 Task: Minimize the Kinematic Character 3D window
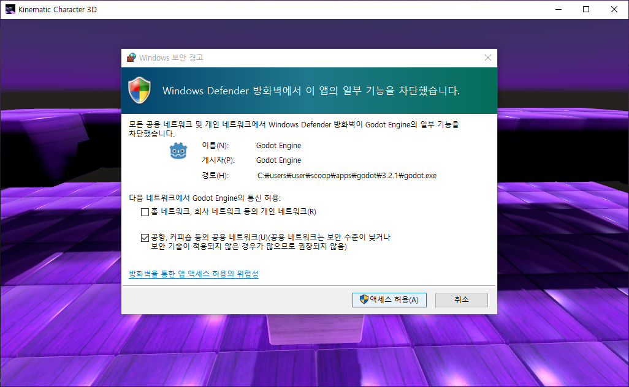(x=558, y=9)
